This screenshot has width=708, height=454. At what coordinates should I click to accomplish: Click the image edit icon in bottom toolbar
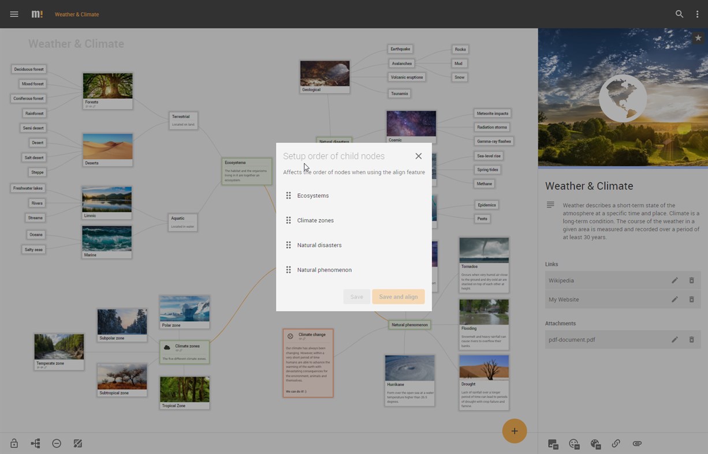point(78,443)
